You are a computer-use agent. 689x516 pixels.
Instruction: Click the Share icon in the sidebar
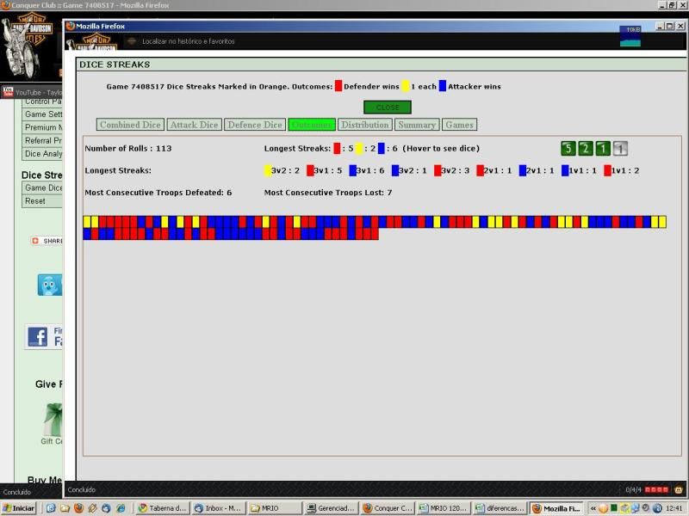[35, 241]
